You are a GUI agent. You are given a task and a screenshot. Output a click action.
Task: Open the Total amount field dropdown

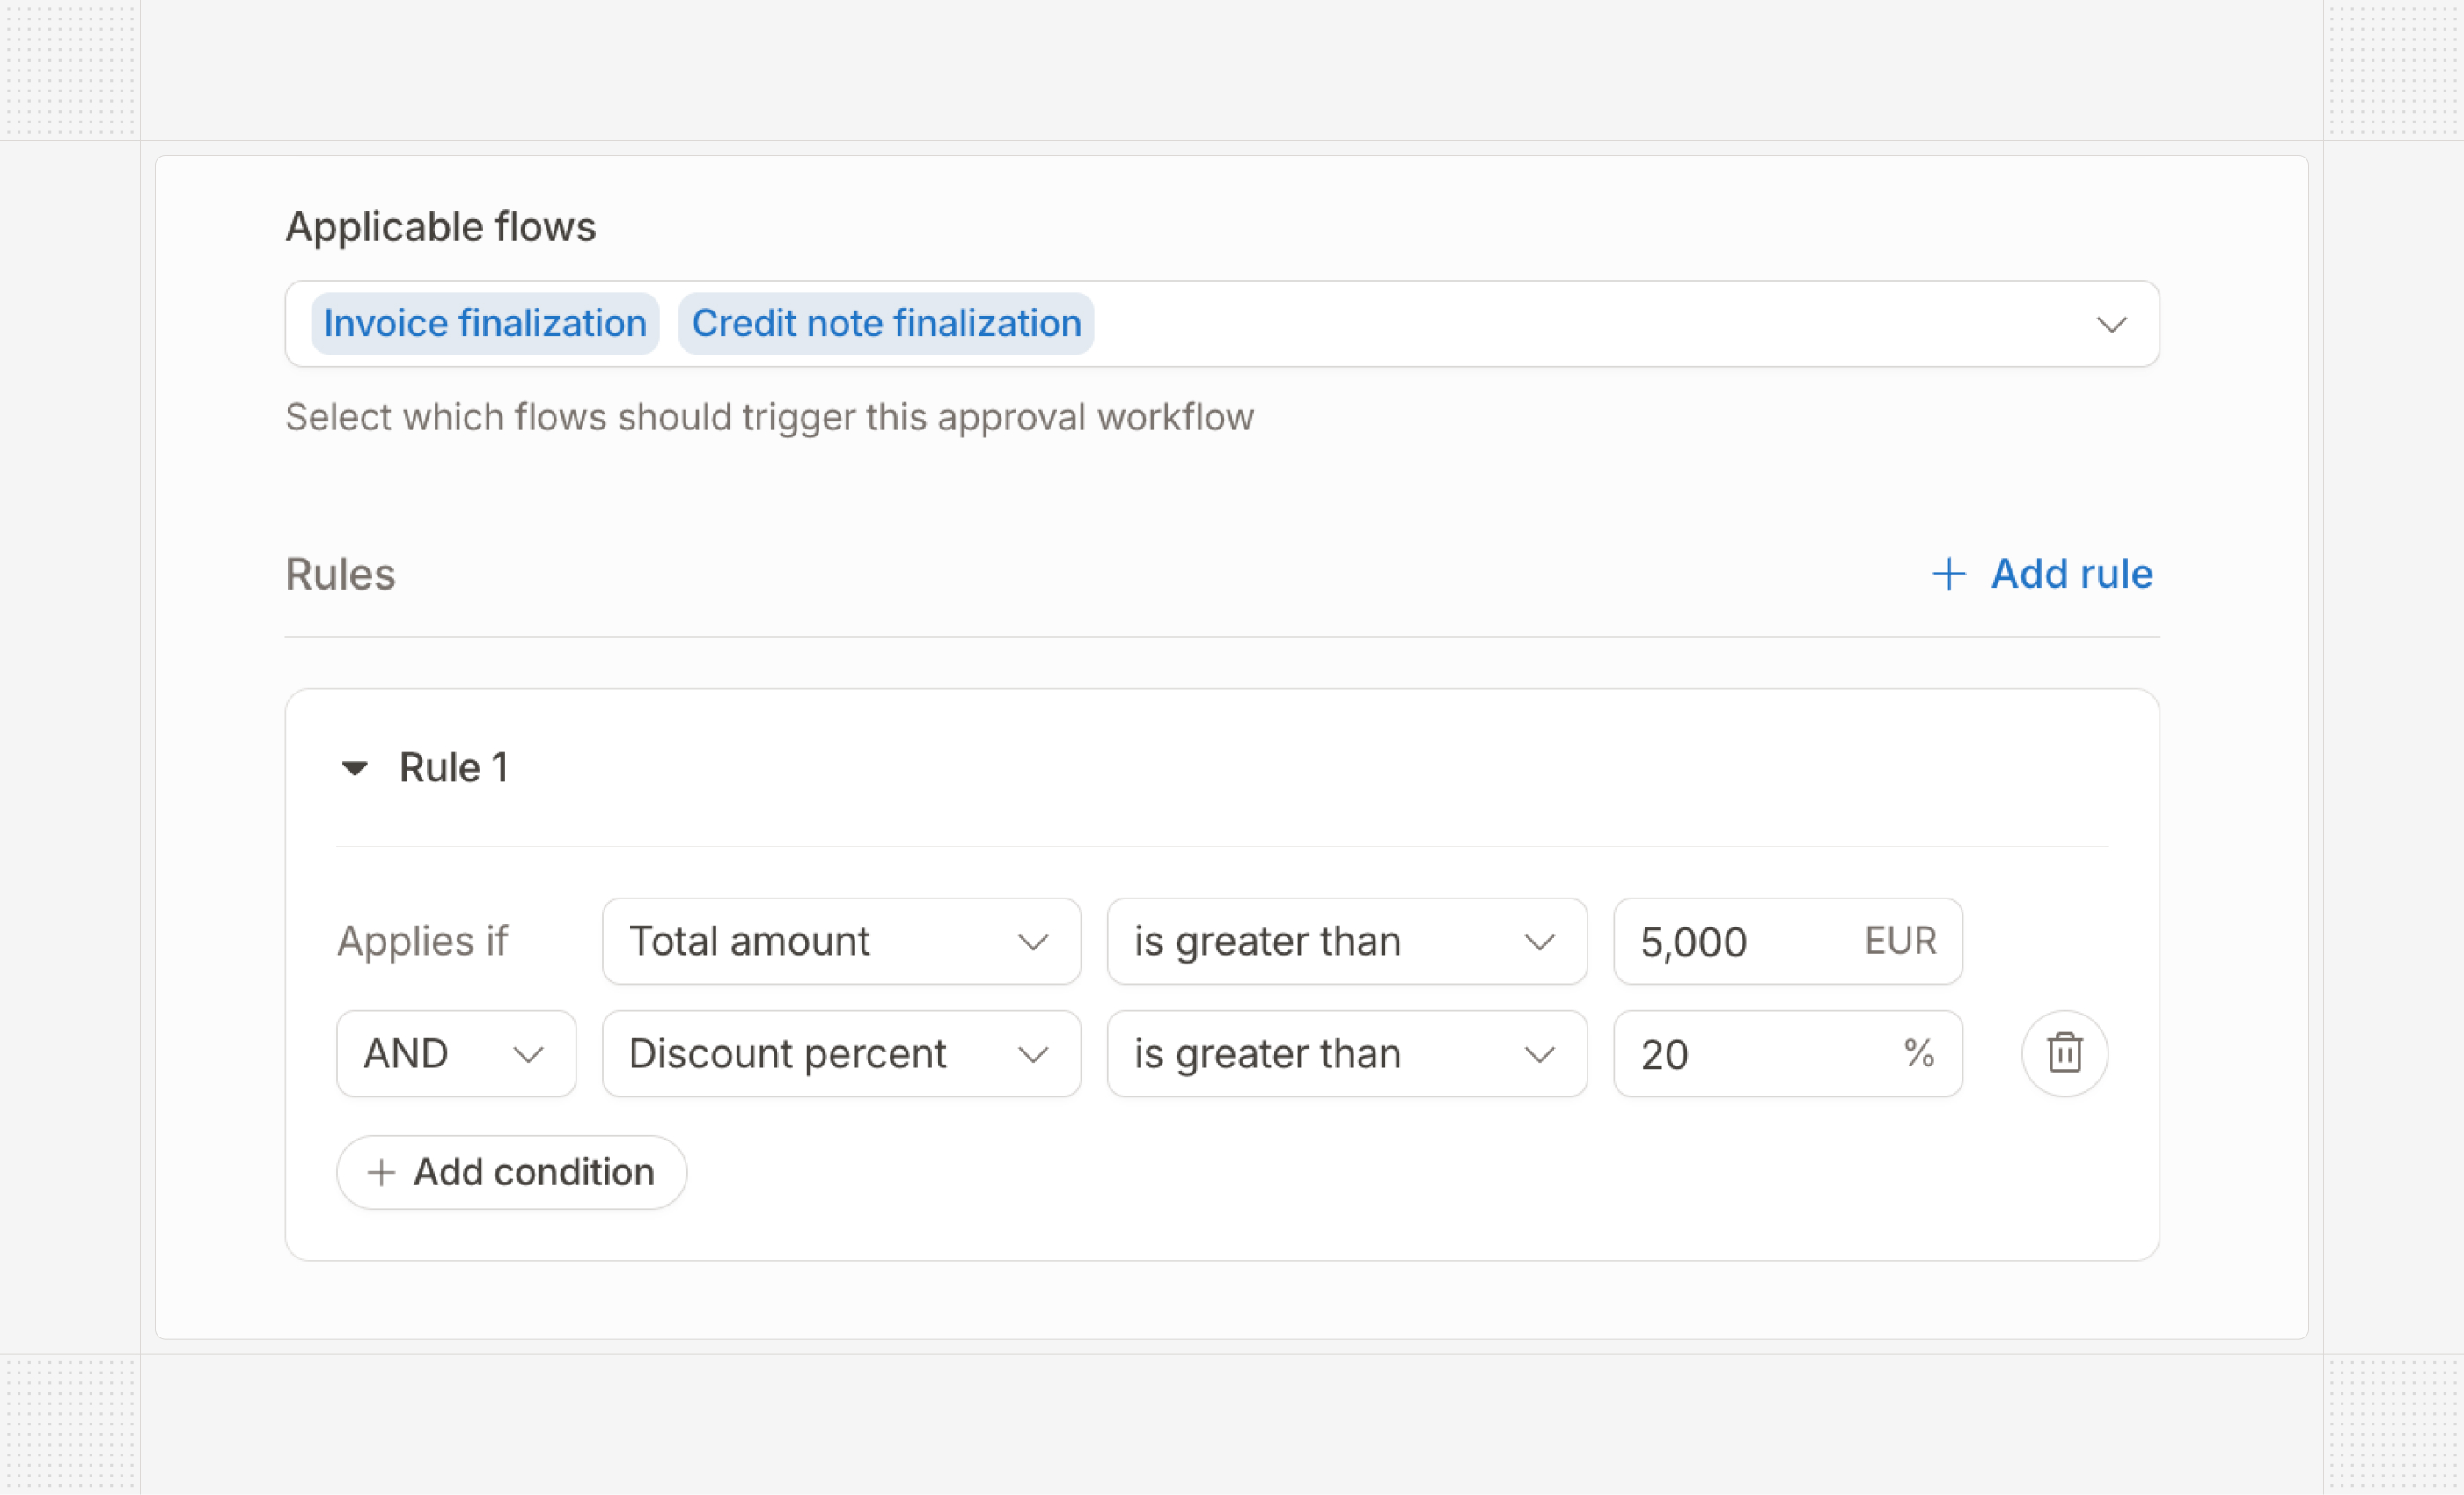[x=841, y=941]
